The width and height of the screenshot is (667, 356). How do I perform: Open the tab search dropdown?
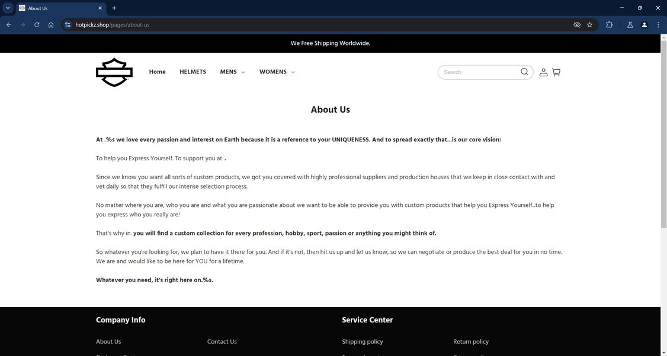(8, 8)
